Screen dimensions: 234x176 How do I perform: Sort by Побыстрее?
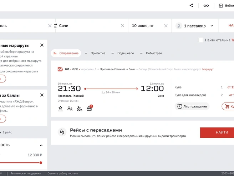151,53
